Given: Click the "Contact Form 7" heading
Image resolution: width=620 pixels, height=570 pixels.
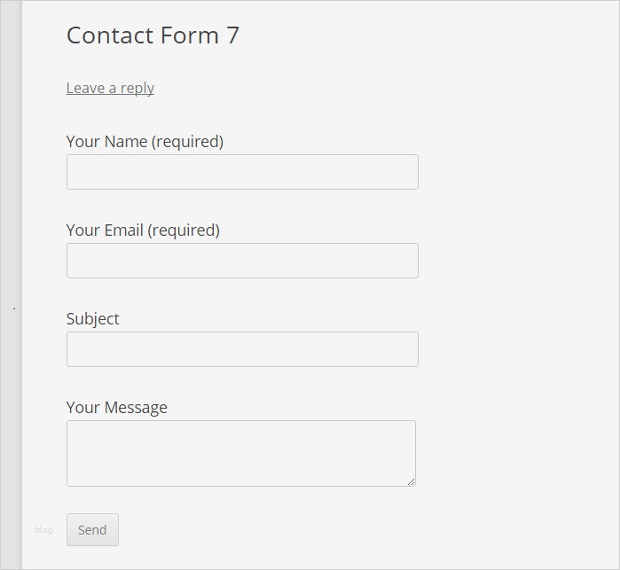Looking at the screenshot, I should pos(153,35).
